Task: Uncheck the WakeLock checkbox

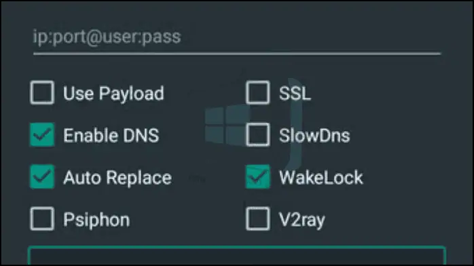Action: (258, 176)
